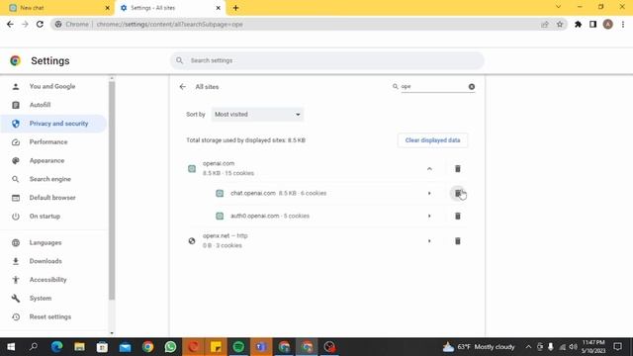Open WhatsApp from taskbar
The width and height of the screenshot is (633, 356).
point(170,347)
